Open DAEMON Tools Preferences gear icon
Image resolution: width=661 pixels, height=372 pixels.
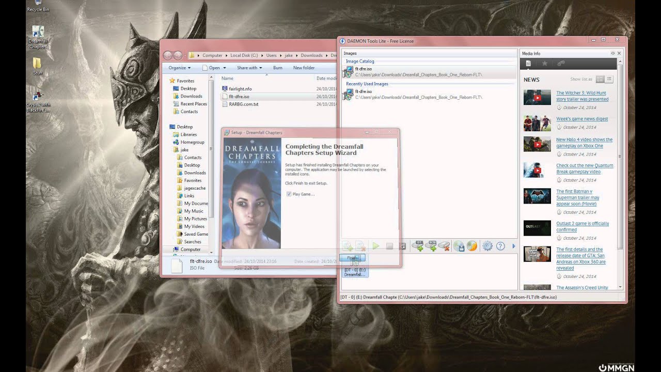click(487, 246)
